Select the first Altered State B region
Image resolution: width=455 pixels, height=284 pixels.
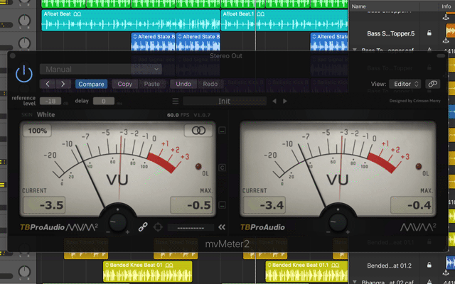point(154,43)
